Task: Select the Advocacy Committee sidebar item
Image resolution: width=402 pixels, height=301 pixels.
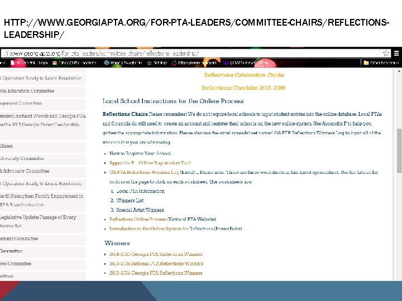Action: point(42,171)
